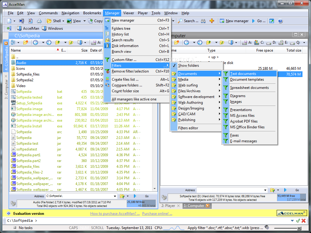Select drive Q: in the Computer pane toolbar
The image size is (311, 233).
[x=295, y=42]
